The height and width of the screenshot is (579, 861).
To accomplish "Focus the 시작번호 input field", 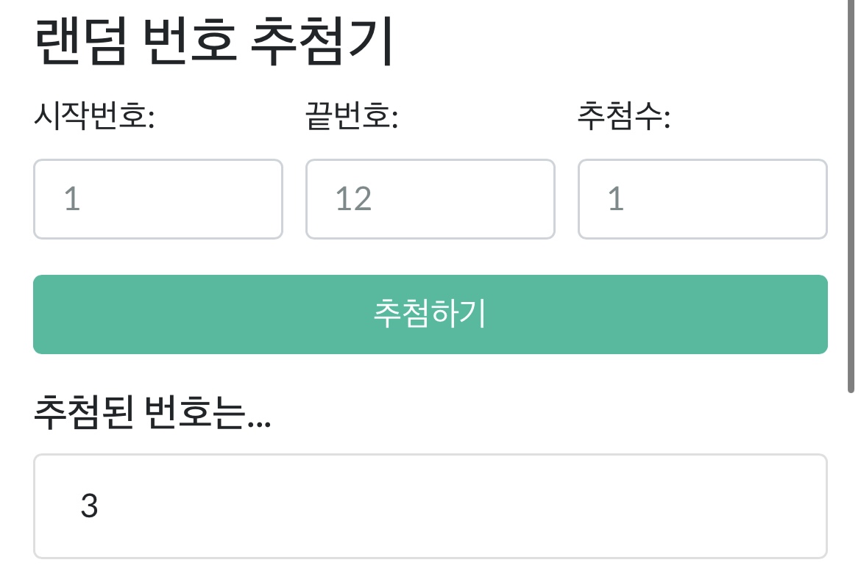I will pyautogui.click(x=157, y=199).
